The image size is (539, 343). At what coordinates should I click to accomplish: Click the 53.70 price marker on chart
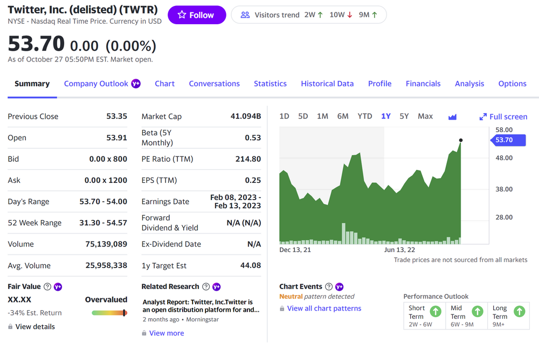point(503,140)
